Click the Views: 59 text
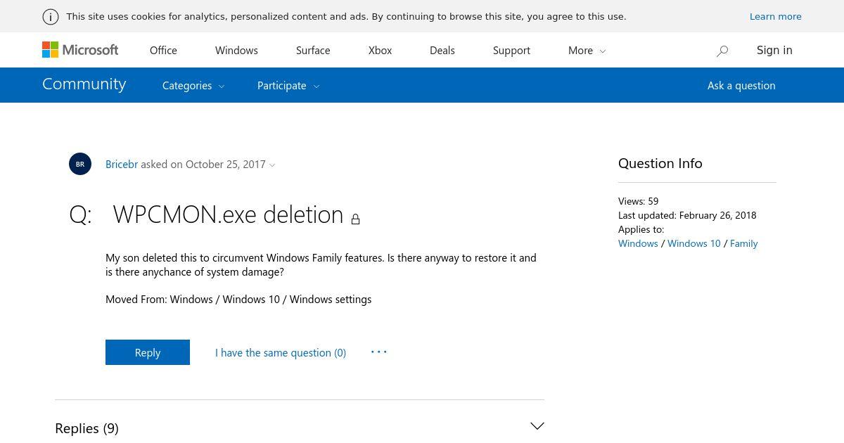 [639, 201]
